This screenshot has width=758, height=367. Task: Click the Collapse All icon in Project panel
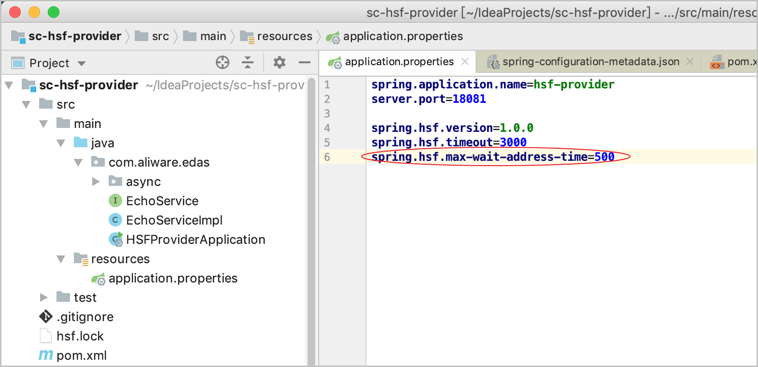coord(248,62)
